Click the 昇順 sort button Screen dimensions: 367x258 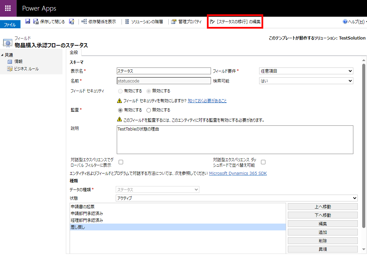[x=323, y=249]
